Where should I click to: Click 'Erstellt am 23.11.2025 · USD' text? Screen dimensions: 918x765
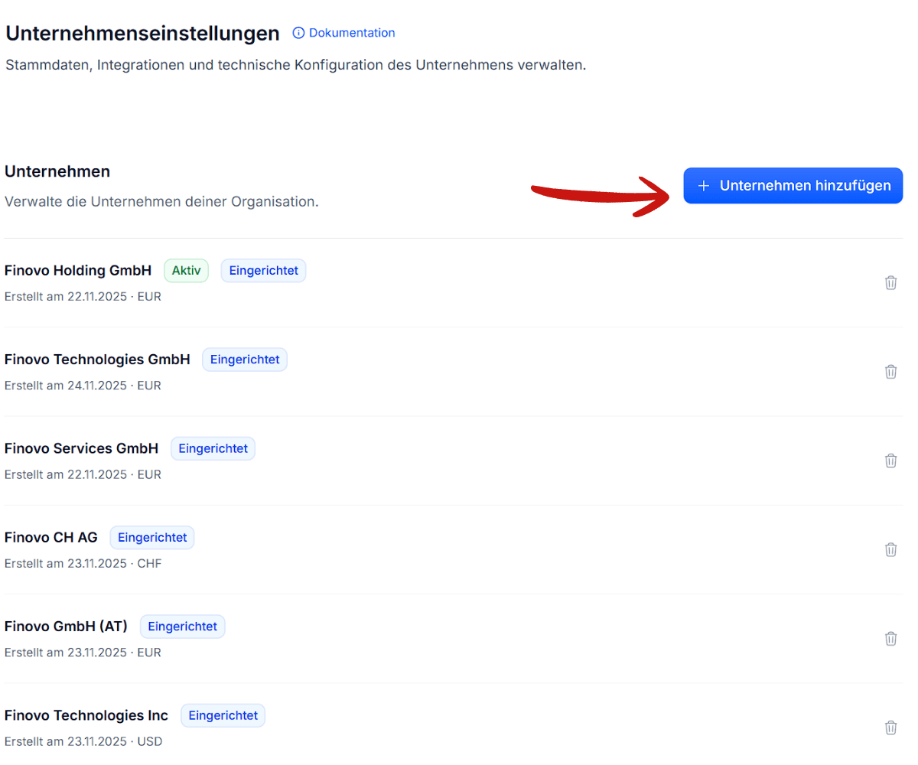(83, 741)
